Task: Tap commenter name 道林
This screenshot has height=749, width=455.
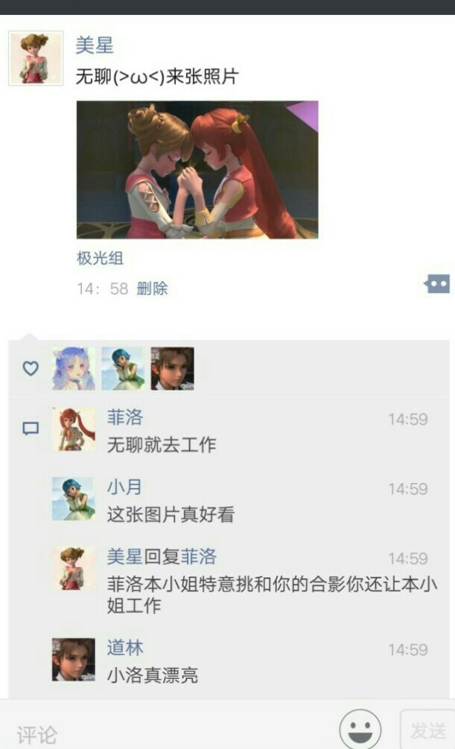Action: click(124, 648)
